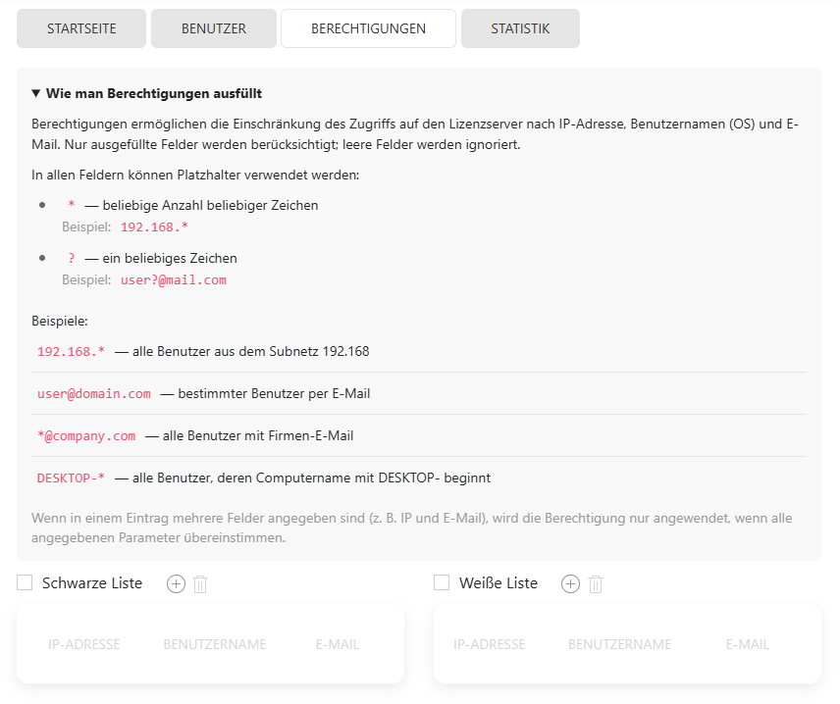Switch to the Benutzer tab

pyautogui.click(x=214, y=28)
